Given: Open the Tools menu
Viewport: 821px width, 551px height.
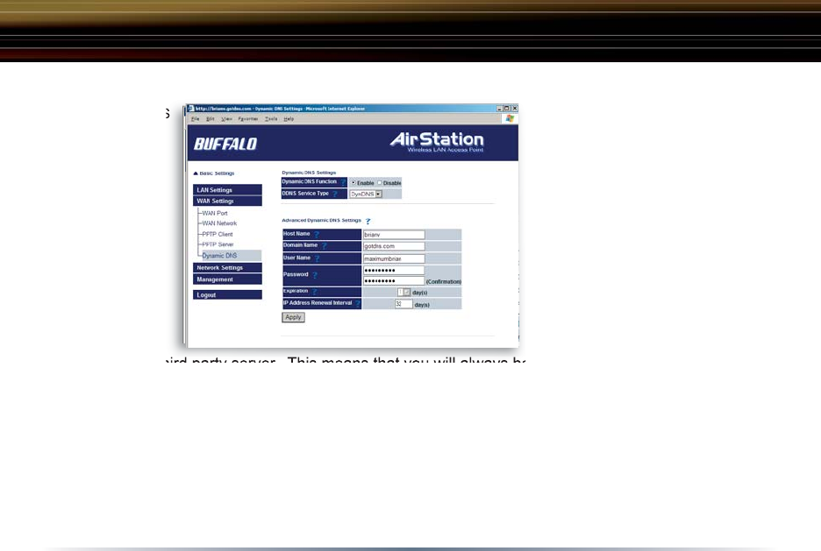Looking at the screenshot, I should [x=271, y=119].
